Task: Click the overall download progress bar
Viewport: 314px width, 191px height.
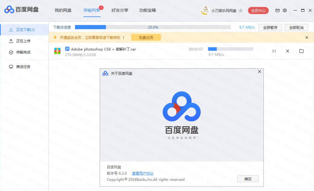Action: click(x=153, y=27)
